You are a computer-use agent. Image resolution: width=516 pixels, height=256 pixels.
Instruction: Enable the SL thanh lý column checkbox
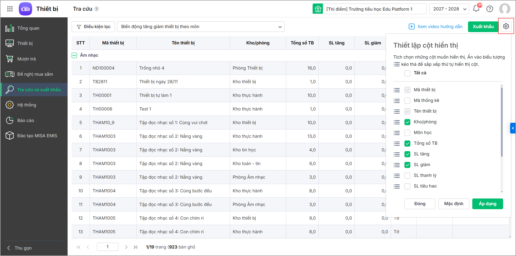tap(407, 175)
